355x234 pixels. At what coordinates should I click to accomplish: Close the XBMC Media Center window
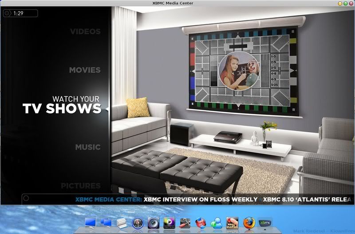pyautogui.click(x=351, y=4)
